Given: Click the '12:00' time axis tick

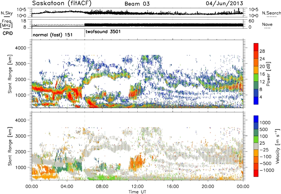Looking at the screenshot, I should [137, 187].
